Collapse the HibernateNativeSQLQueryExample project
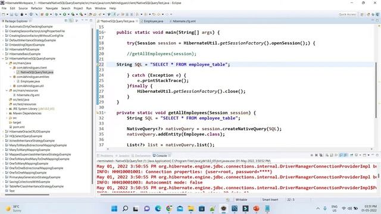 pos(3,58)
